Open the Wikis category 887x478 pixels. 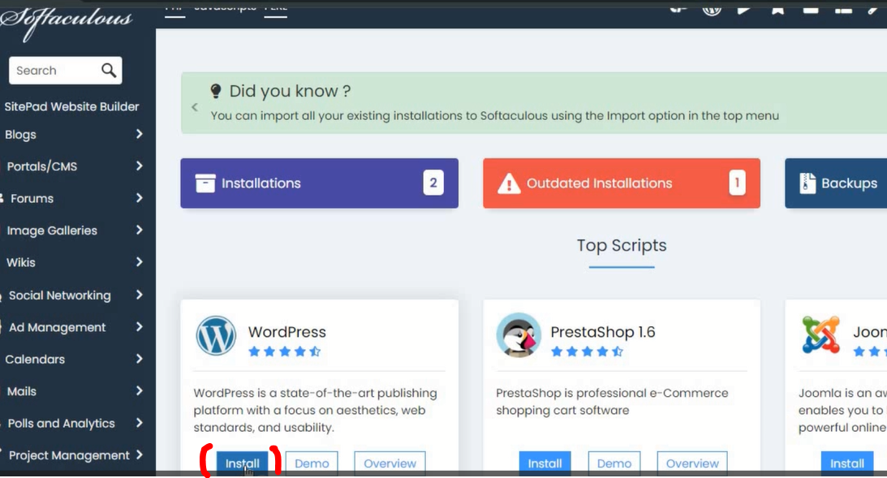tap(21, 262)
